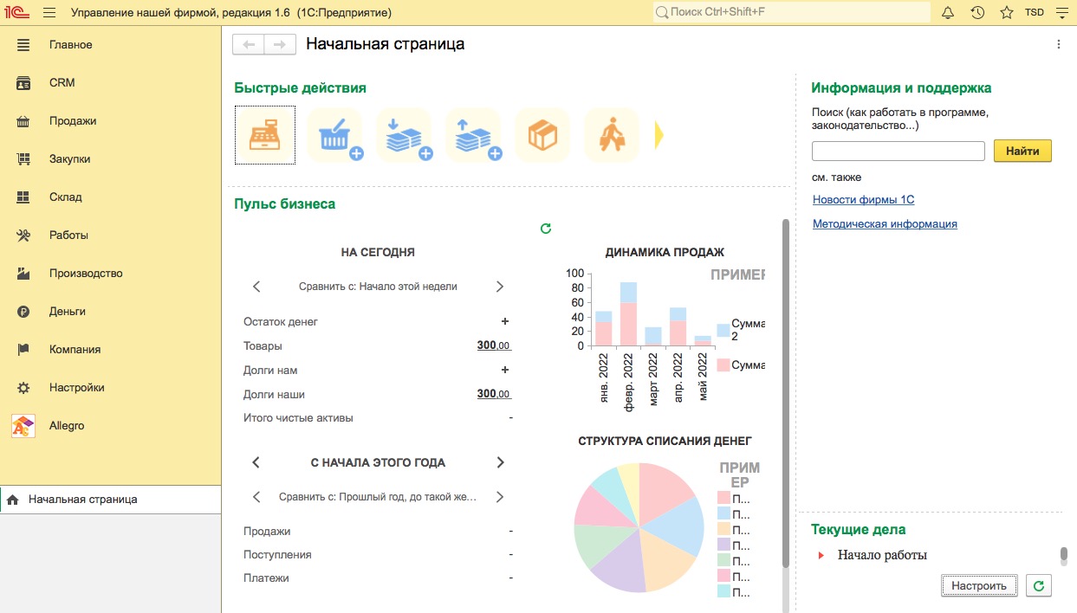This screenshot has width=1077, height=613.
Task: Click the forward navigation arrow
Action: [280, 44]
